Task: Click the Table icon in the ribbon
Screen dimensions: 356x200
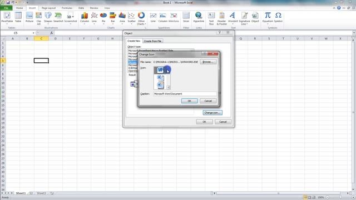Action: click(x=18, y=17)
